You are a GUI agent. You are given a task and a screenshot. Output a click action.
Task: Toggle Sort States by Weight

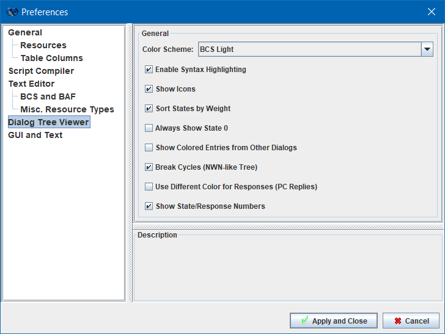[149, 109]
